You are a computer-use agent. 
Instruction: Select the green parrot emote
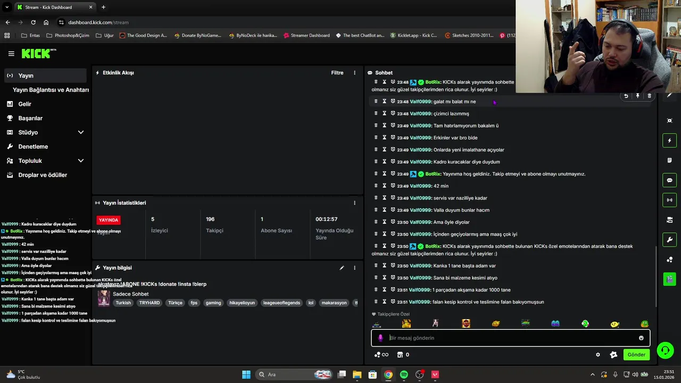[x=585, y=323]
